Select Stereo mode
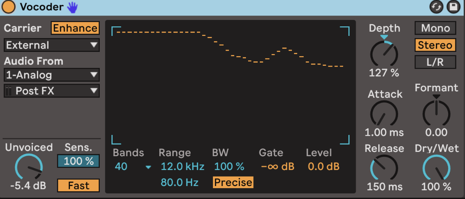Screen dimensions: 465x199 point(436,45)
